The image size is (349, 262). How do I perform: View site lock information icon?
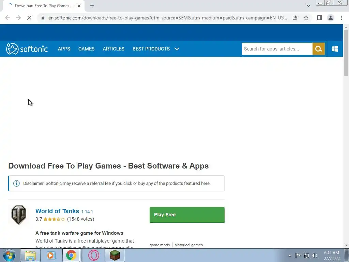tap(43, 18)
